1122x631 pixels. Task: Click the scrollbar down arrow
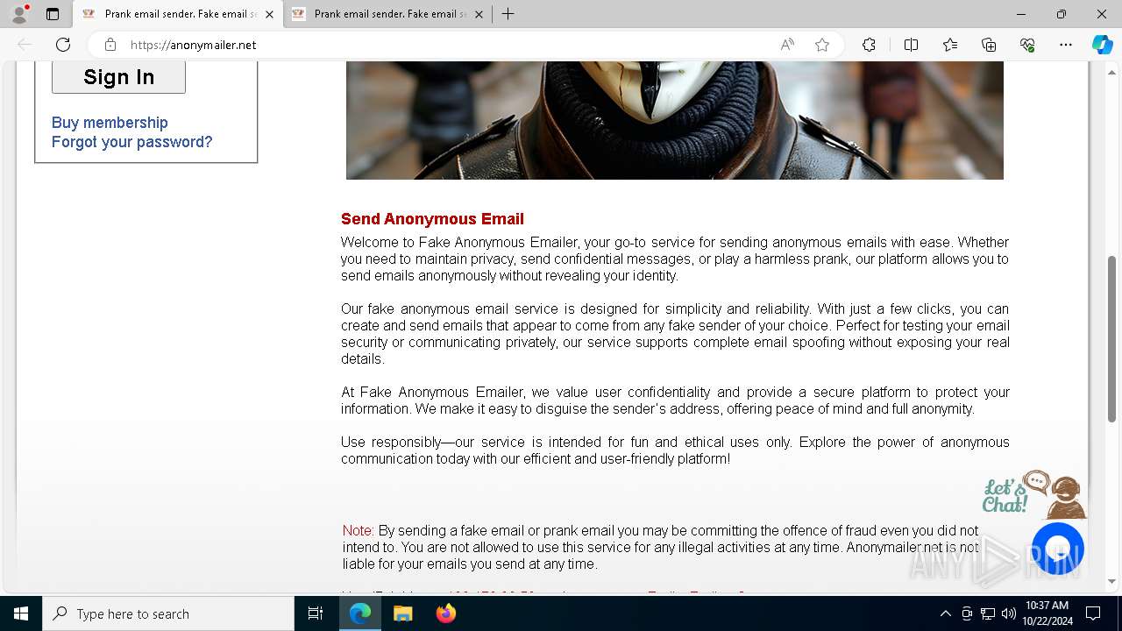click(1112, 581)
